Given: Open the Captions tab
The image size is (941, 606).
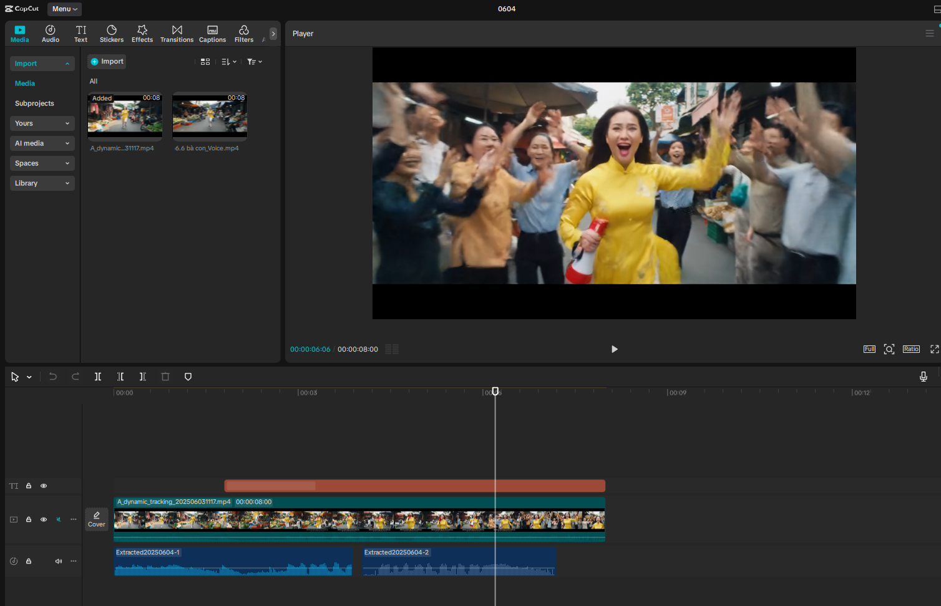Looking at the screenshot, I should point(212,34).
